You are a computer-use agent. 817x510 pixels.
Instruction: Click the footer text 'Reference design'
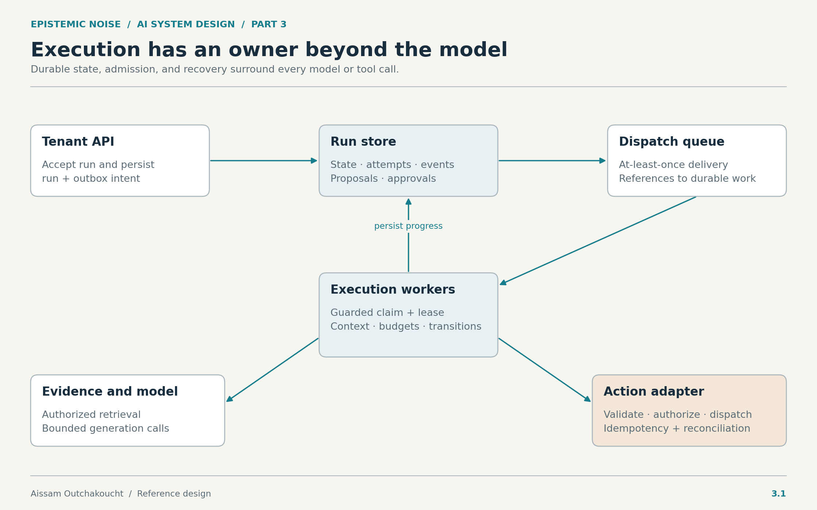[x=174, y=494]
